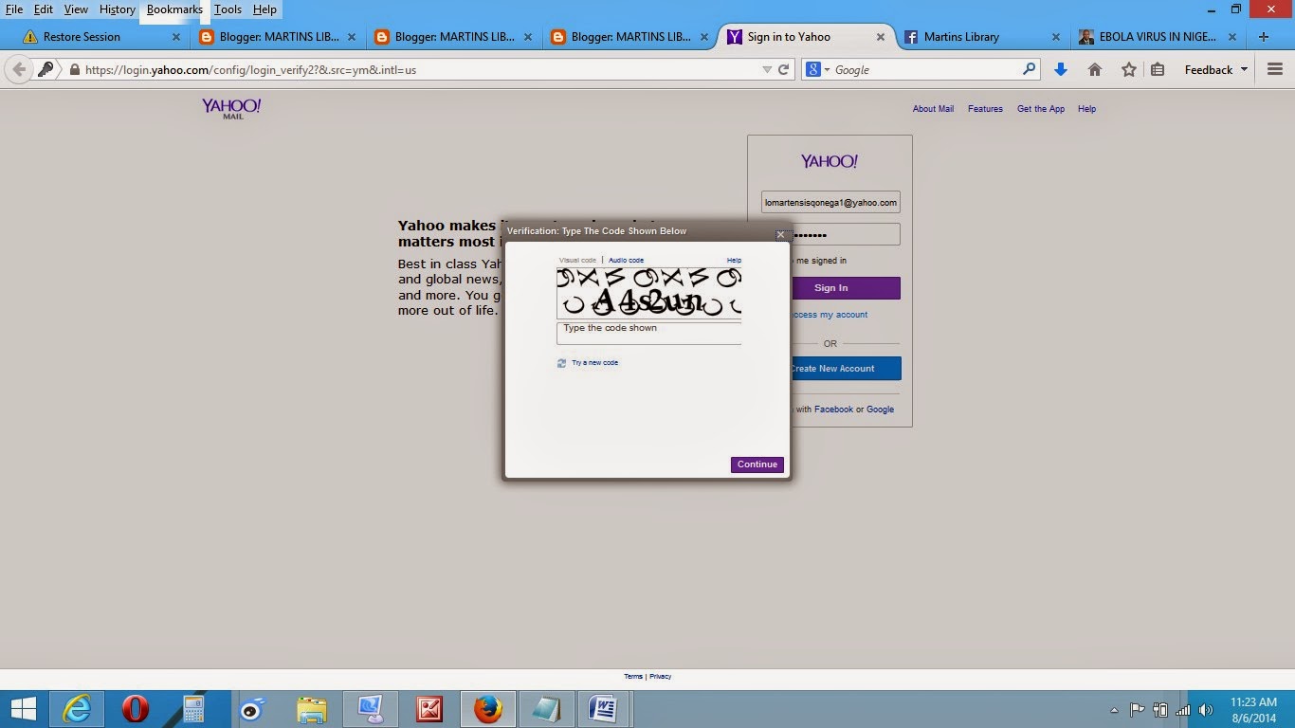Viewport: 1295px width, 728px height.
Task: Launch Opera from the taskbar
Action: (x=136, y=709)
